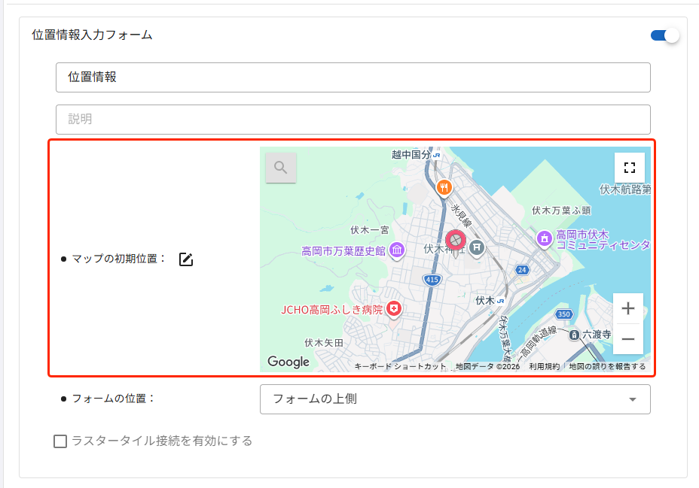Click the 位置情報 title input field
Image resolution: width=699 pixels, height=488 pixels.
pyautogui.click(x=353, y=77)
